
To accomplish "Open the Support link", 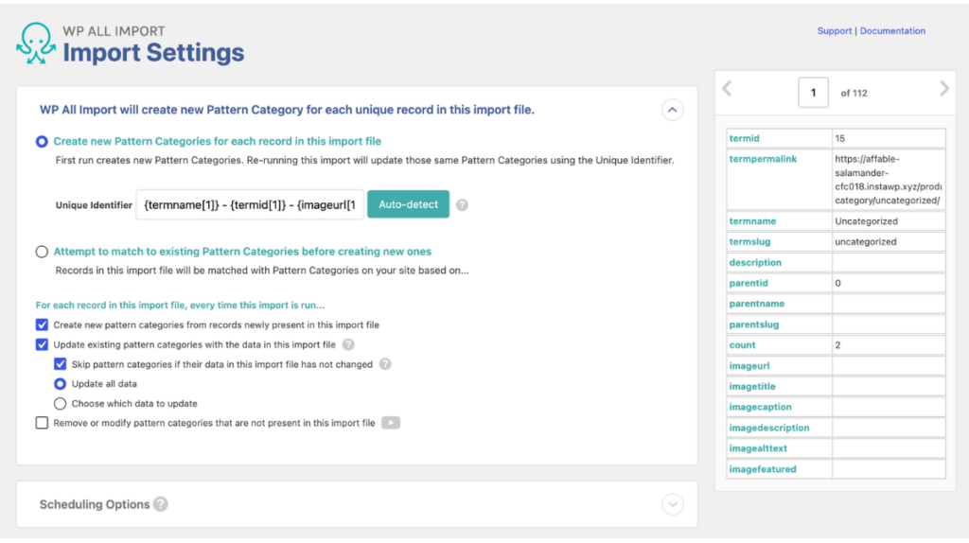I will 835,31.
